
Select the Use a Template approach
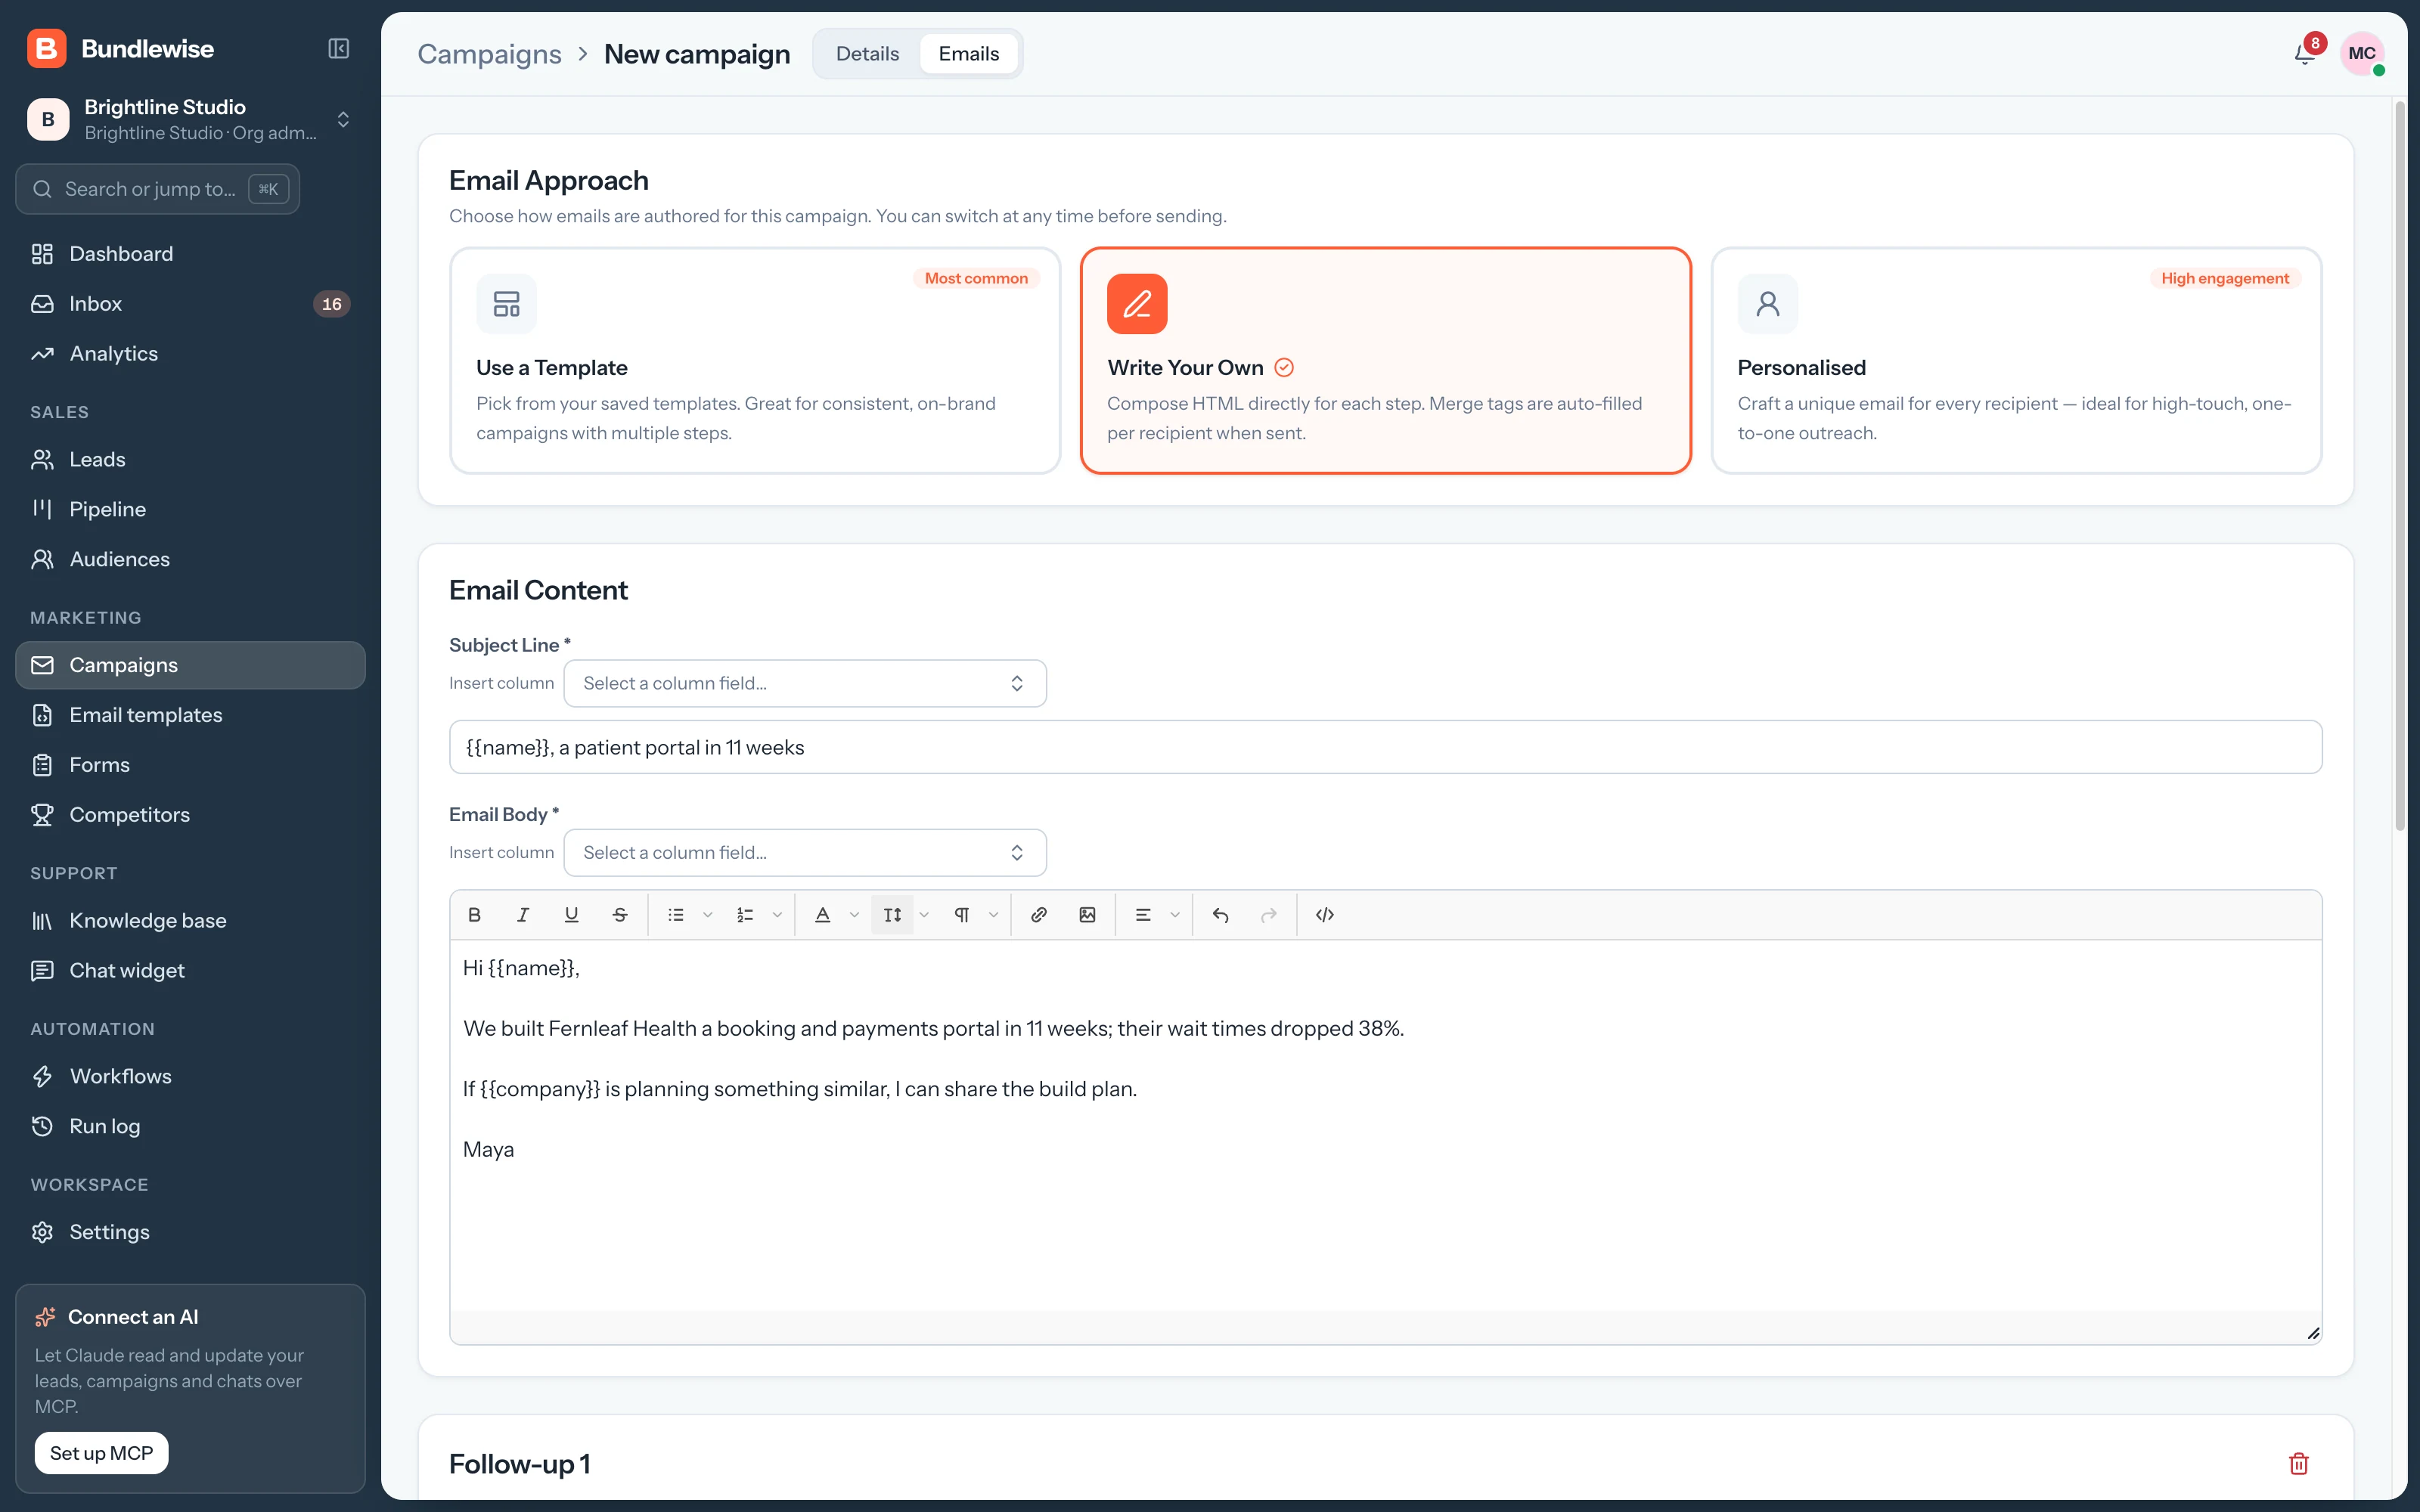(755, 360)
